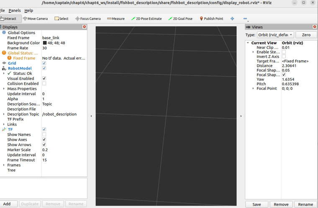Collapse the left panel with arrow handle
Screen dimensions: 318x208
(x=91, y=116)
